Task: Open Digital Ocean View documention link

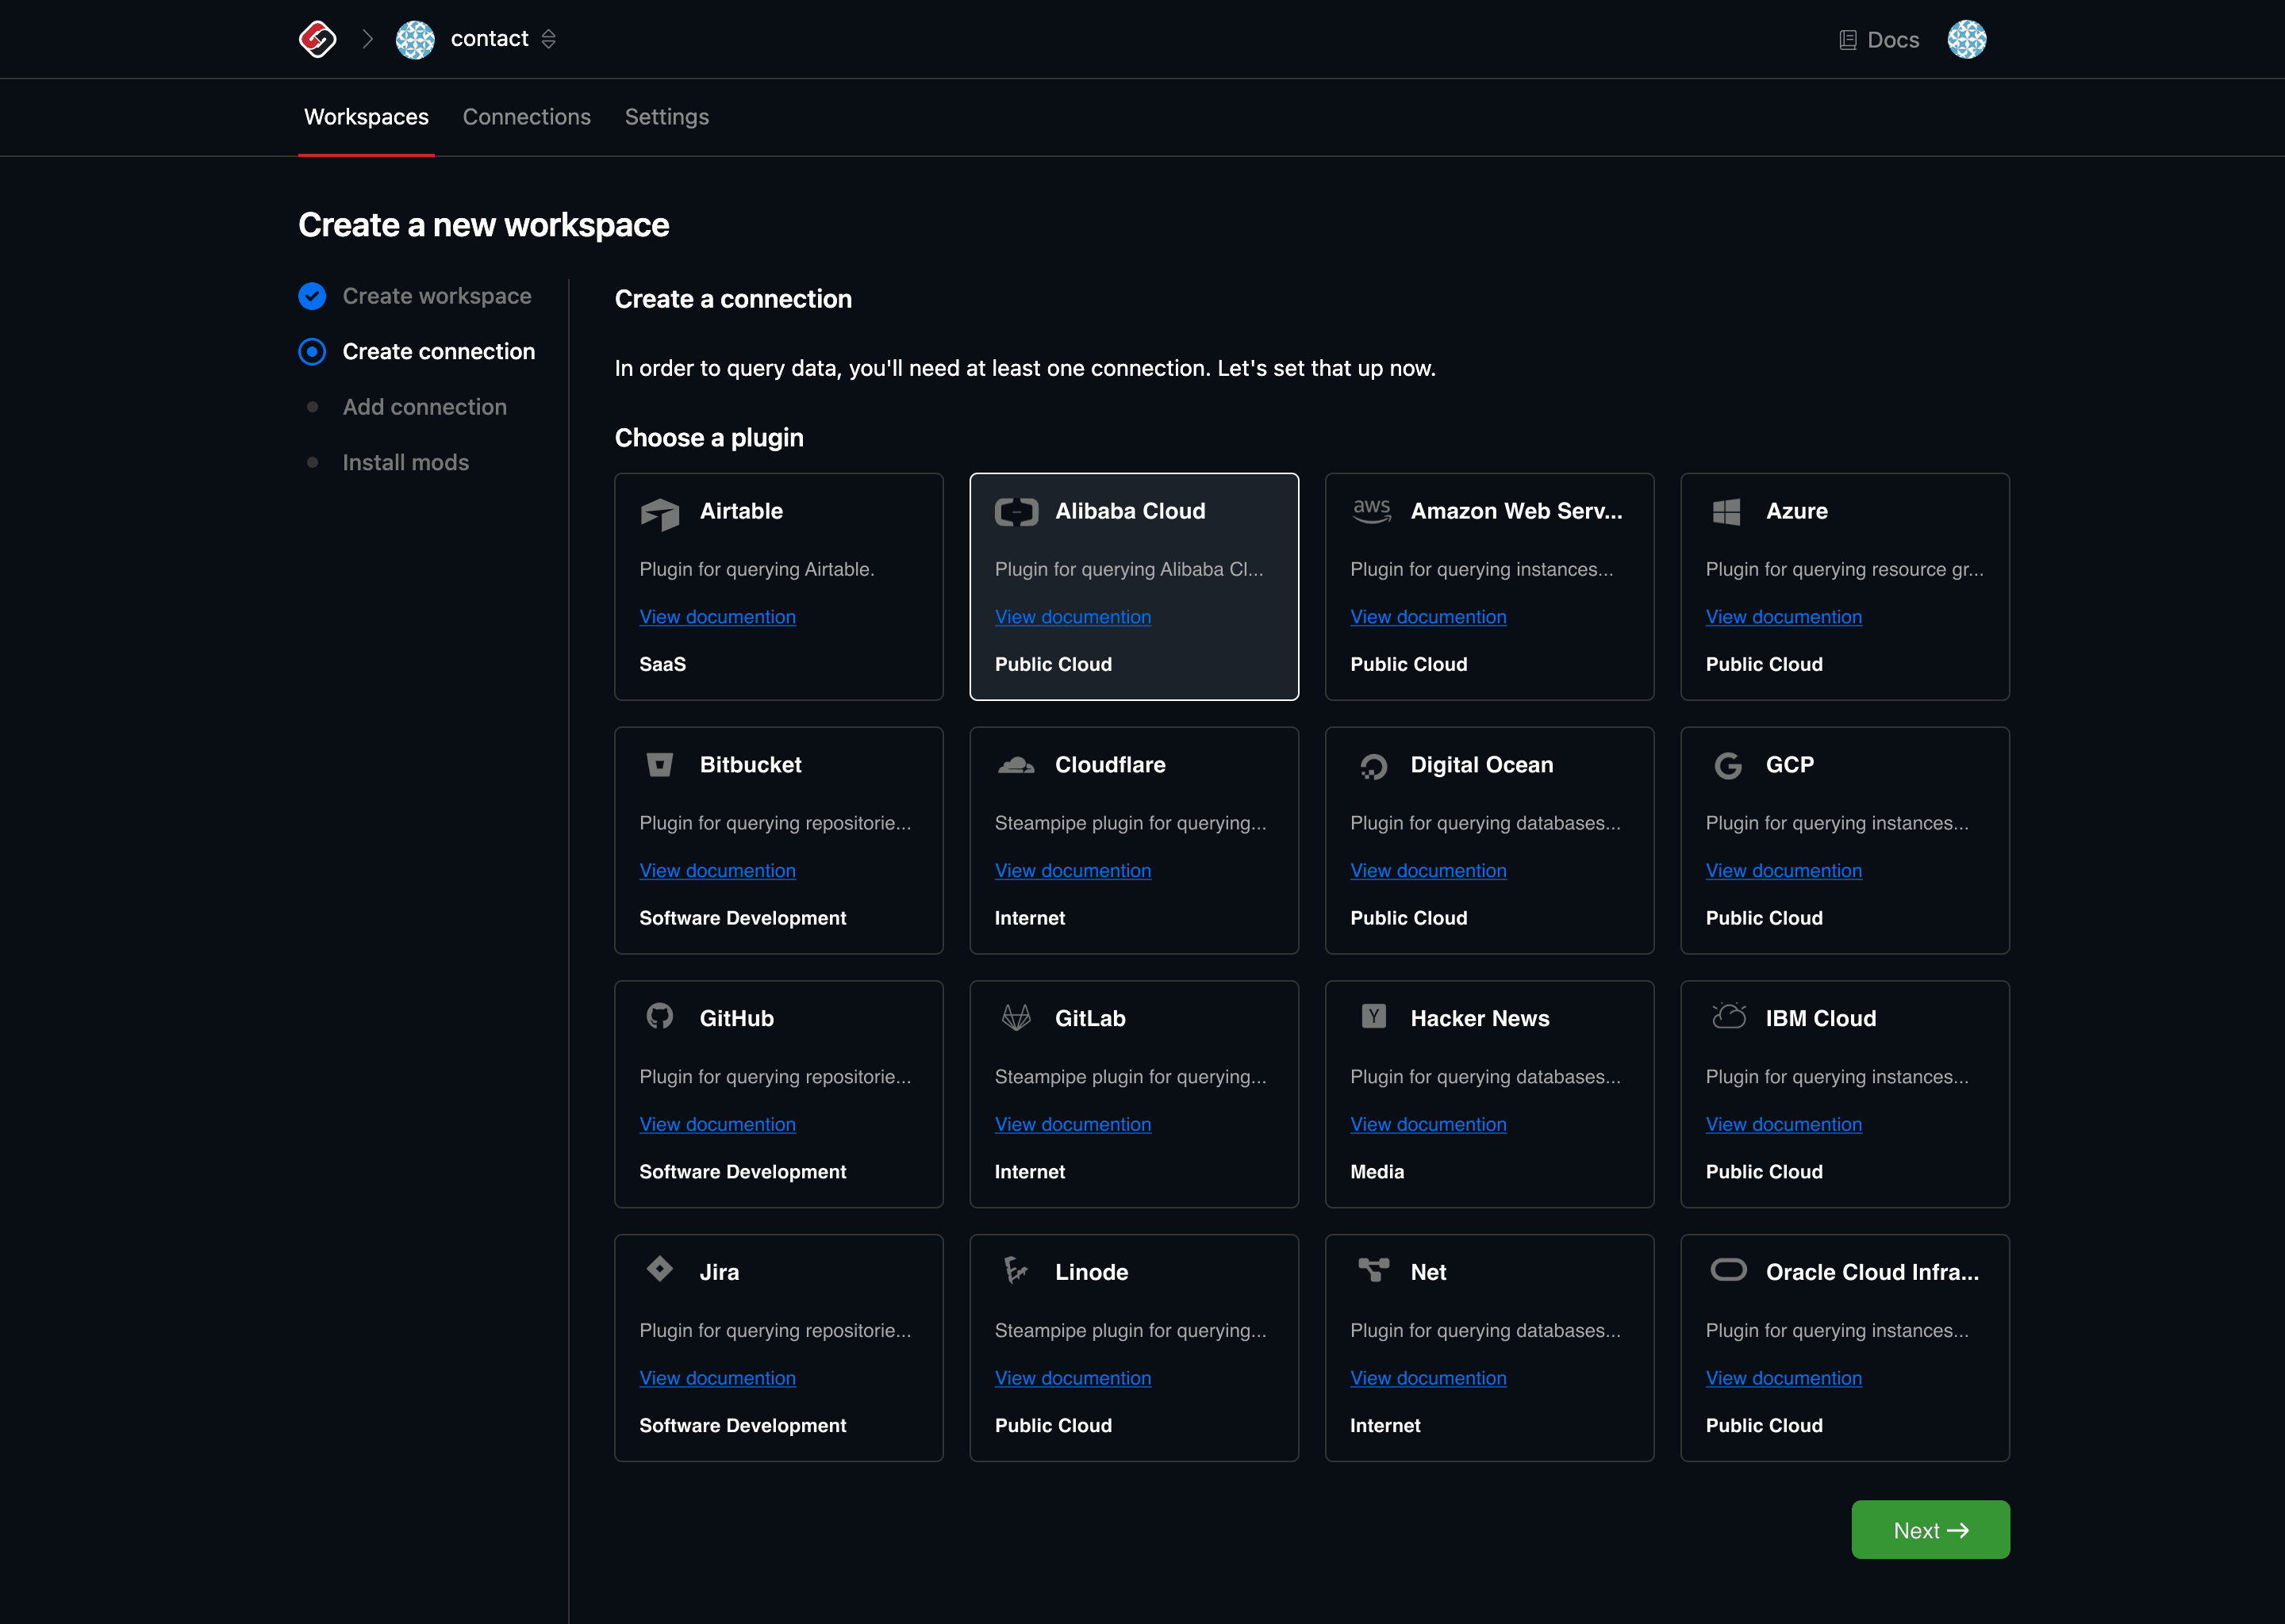Action: coord(1427,871)
